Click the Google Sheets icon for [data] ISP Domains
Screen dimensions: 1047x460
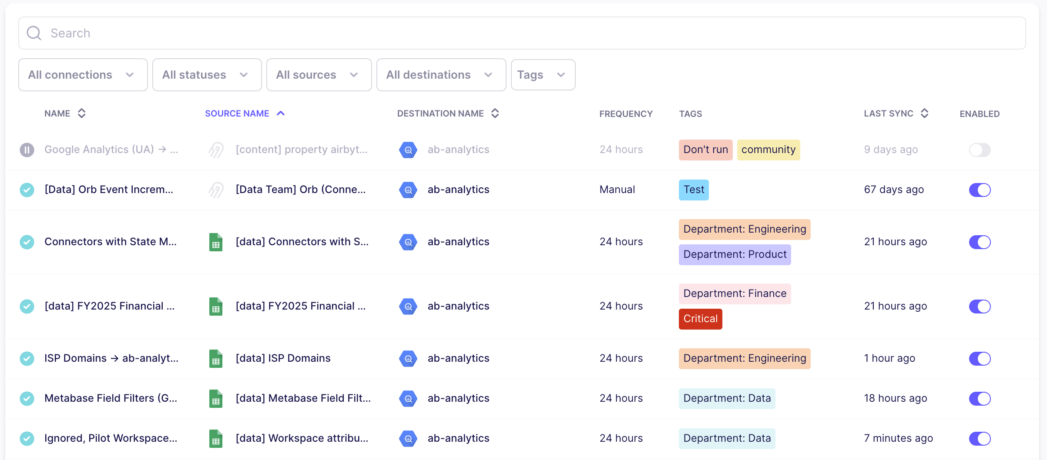(215, 358)
